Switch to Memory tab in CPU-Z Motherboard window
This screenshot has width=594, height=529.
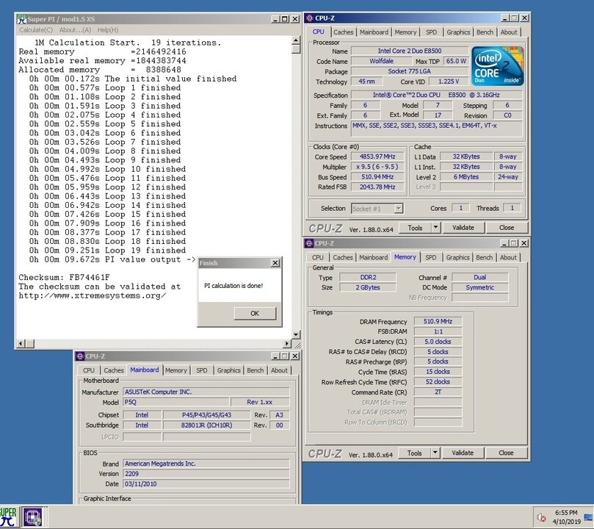[x=175, y=370]
